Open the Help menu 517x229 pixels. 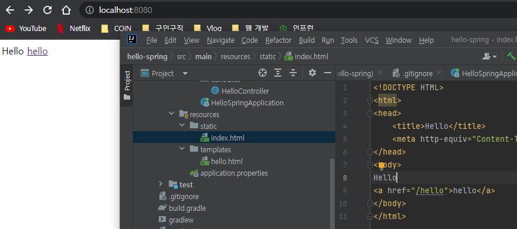coord(426,40)
